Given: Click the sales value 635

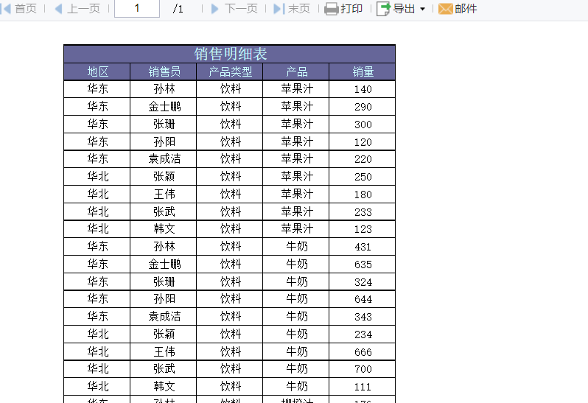Looking at the screenshot, I should pyautogui.click(x=363, y=264).
